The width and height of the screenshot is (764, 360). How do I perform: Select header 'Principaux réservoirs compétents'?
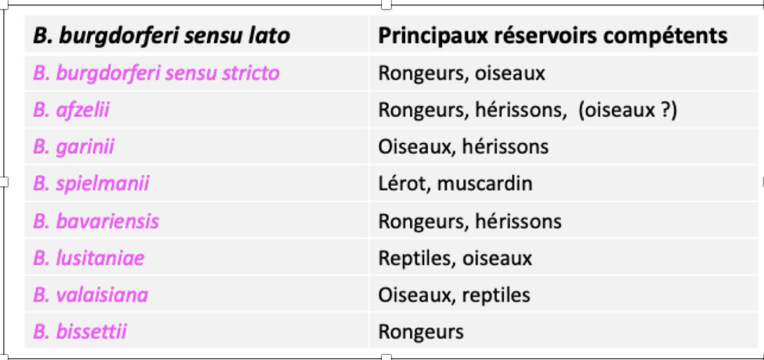coord(564,34)
